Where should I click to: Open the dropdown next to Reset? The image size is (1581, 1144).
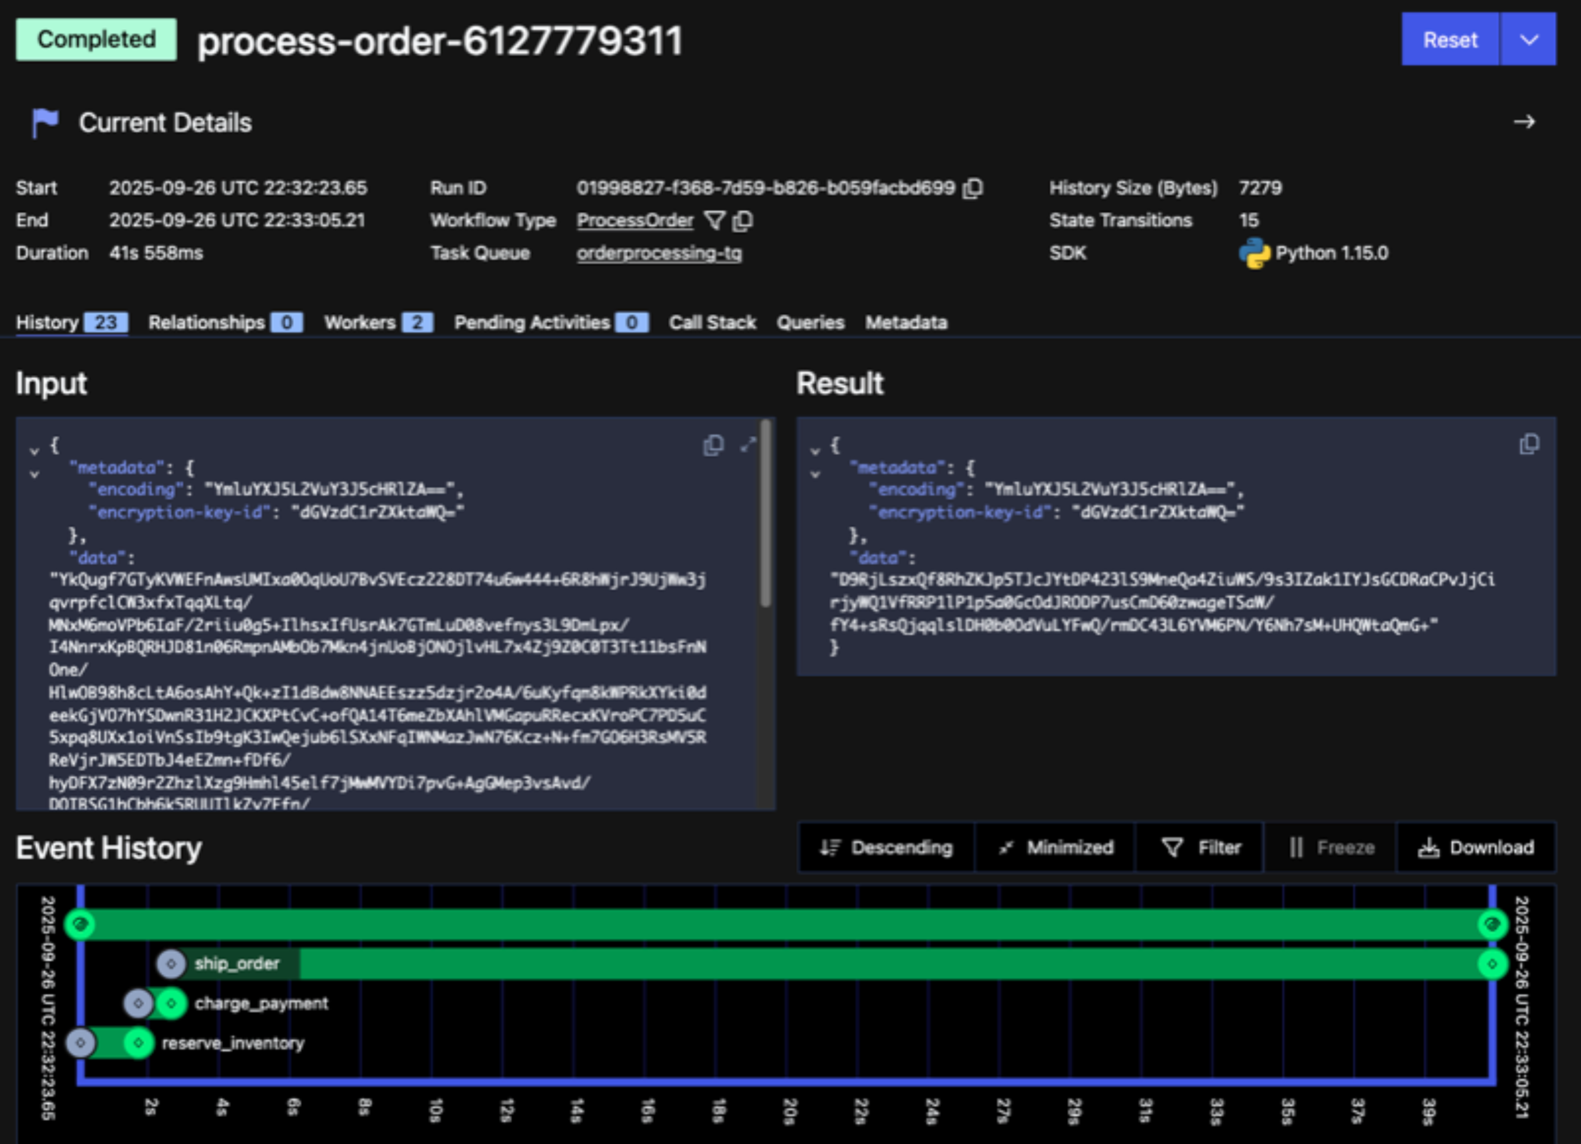click(x=1527, y=40)
